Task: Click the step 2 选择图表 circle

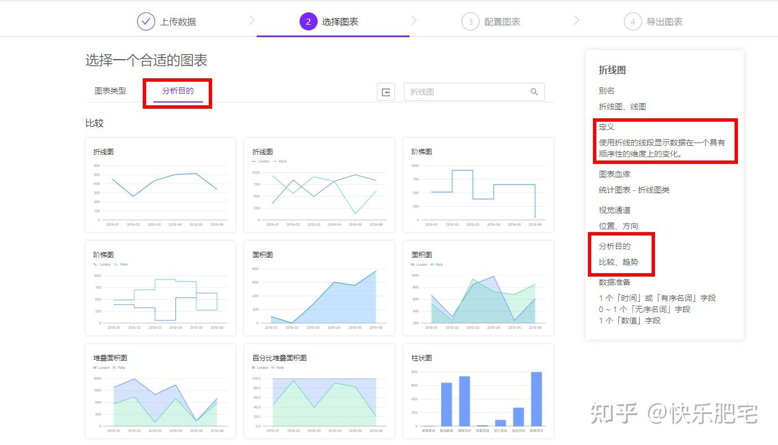Action: (x=308, y=21)
